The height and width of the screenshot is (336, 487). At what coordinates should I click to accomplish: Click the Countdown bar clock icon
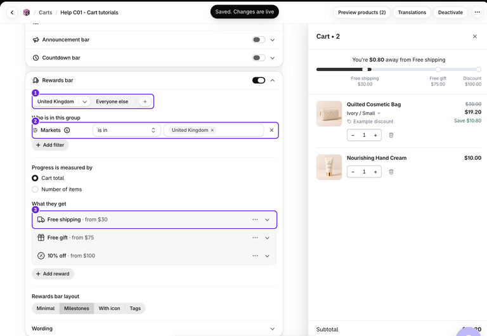(x=36, y=58)
